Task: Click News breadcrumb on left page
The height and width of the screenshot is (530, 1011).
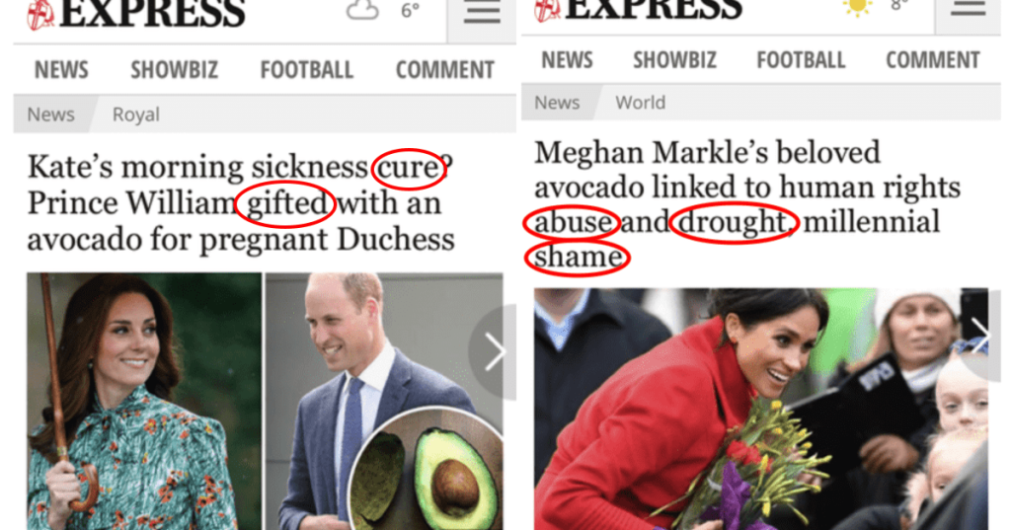Action: click(51, 114)
